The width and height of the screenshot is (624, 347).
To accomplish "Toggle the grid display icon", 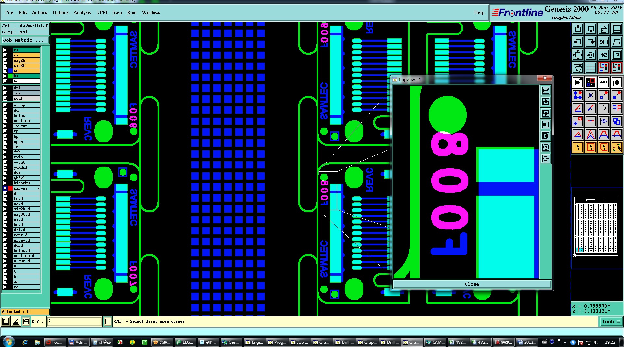I will click(591, 68).
